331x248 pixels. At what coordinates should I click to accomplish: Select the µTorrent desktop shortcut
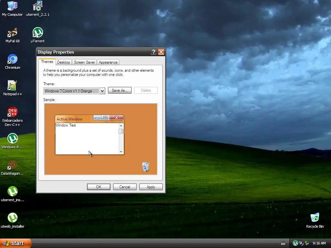37,35
